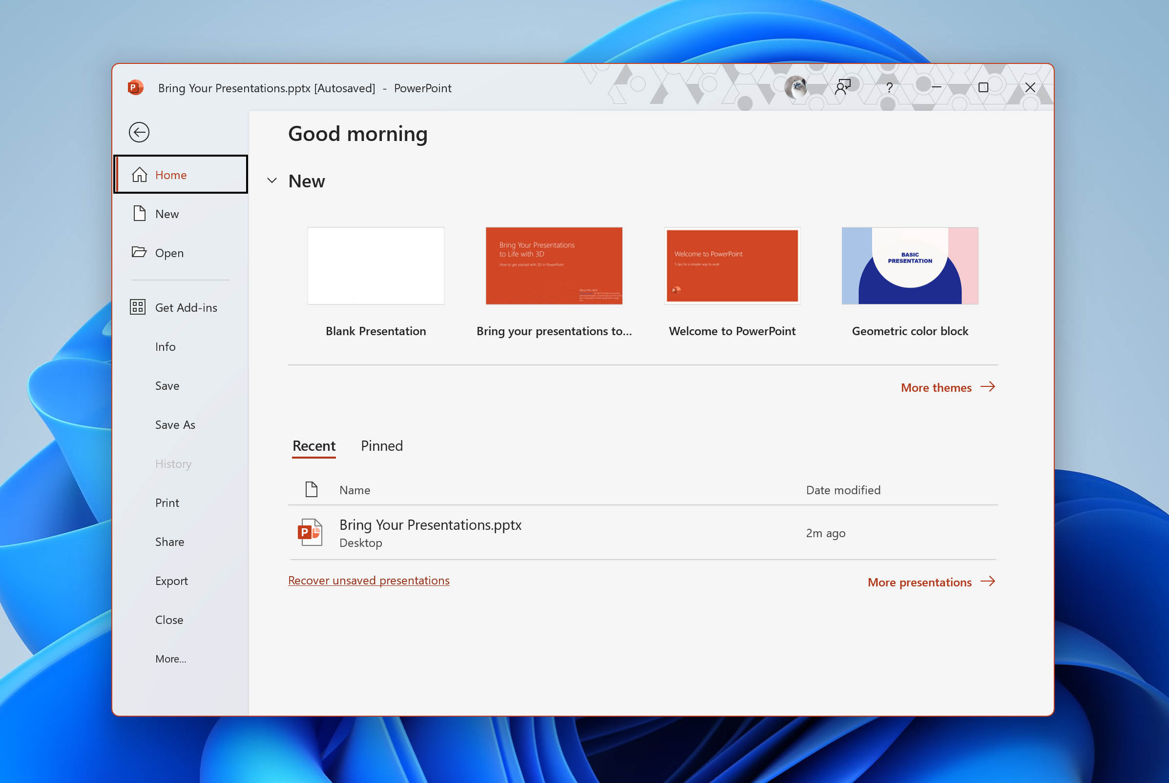Open More presentations
Viewport: 1169px width, 783px height.
click(919, 582)
